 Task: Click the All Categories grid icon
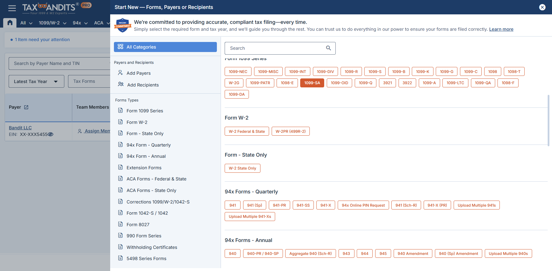[120, 47]
